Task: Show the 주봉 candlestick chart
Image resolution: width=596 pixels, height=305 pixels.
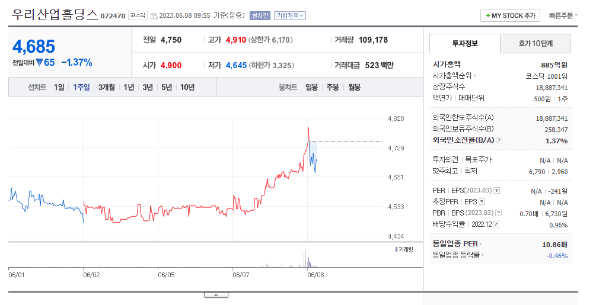Action: tap(333, 87)
